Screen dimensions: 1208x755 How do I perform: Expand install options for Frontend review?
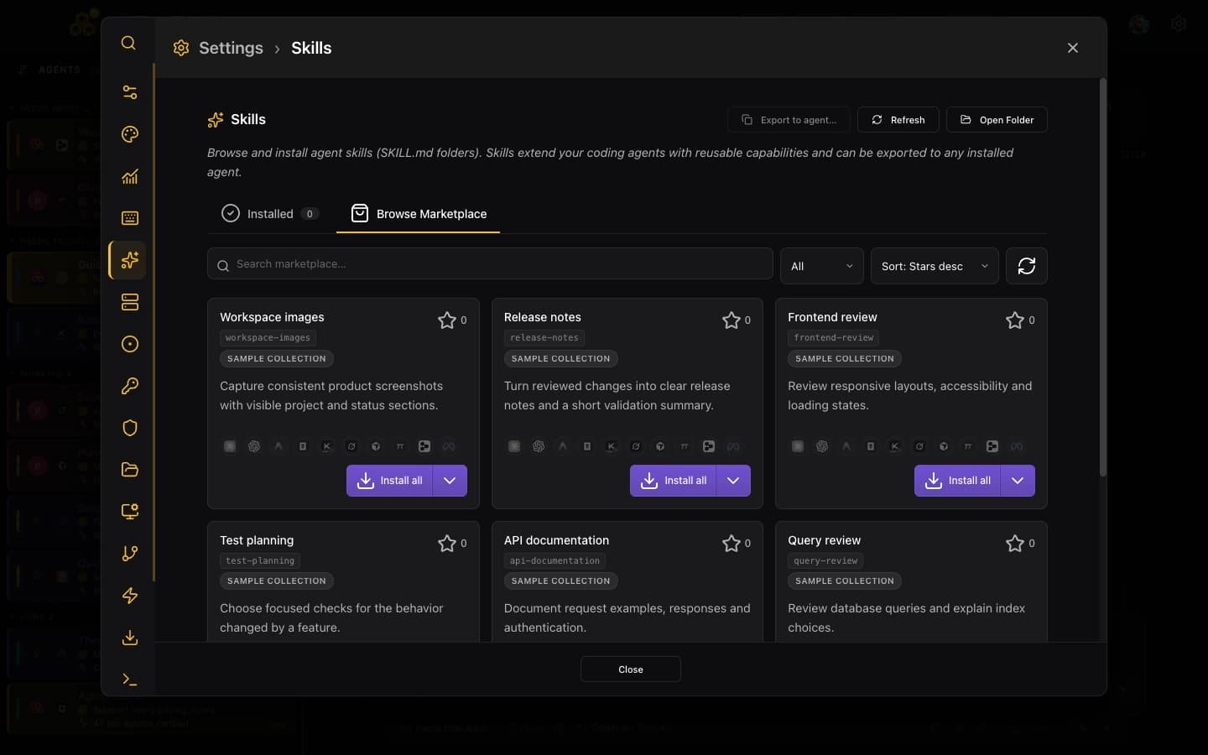(x=1018, y=481)
